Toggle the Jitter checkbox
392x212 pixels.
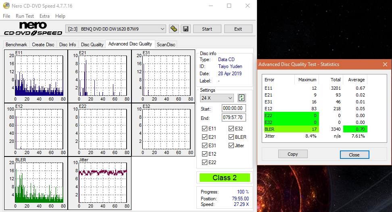231,145
